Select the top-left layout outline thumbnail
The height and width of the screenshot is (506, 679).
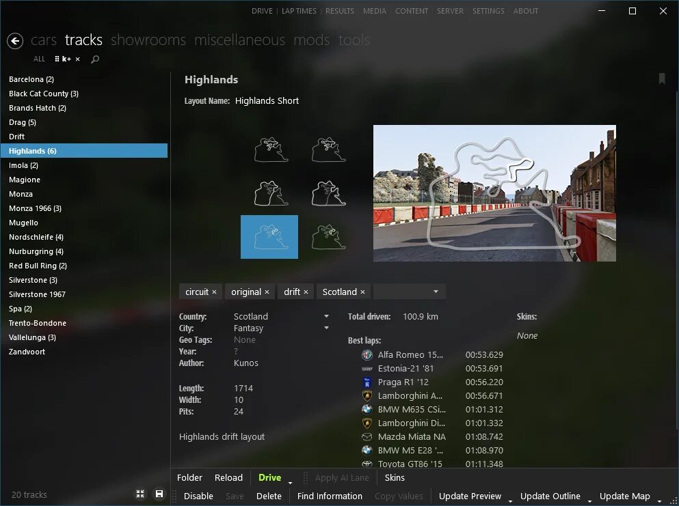[x=271, y=150]
